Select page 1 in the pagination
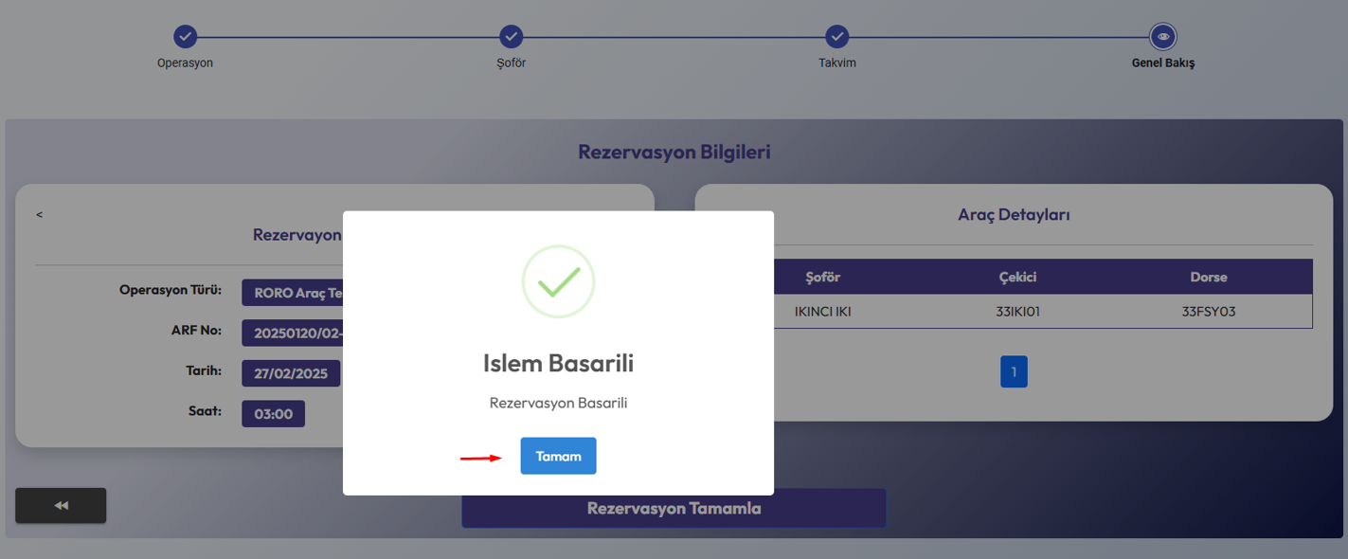1348x559 pixels. [x=1014, y=371]
